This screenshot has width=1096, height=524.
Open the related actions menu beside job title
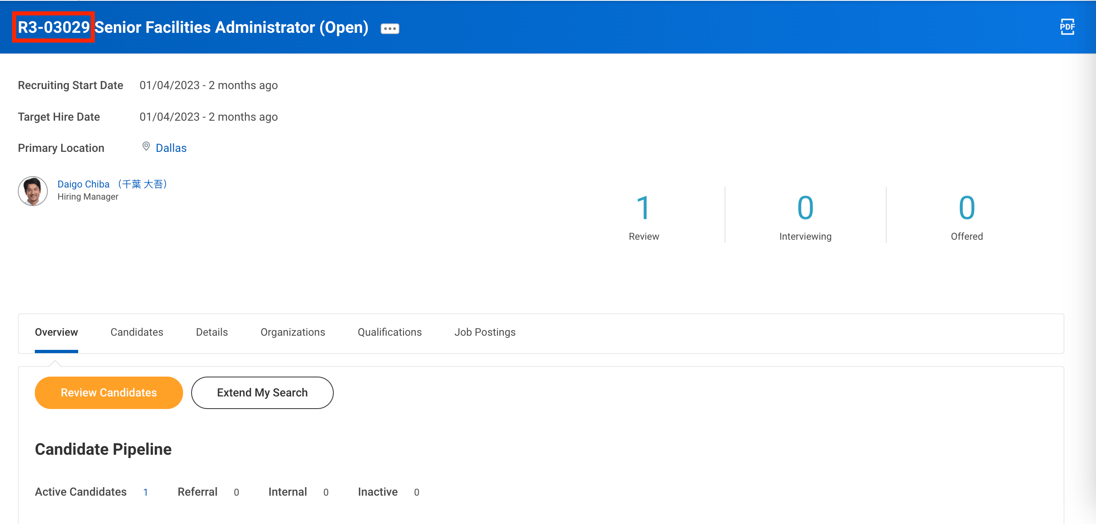[389, 28]
